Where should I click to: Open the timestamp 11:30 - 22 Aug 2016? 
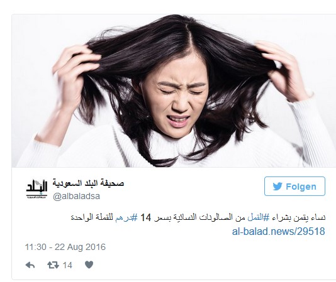(65, 247)
